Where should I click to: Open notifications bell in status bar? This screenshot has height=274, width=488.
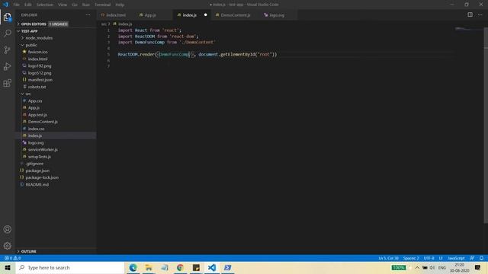(x=481, y=258)
